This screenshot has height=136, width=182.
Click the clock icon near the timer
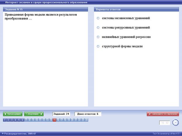tap(175, 122)
